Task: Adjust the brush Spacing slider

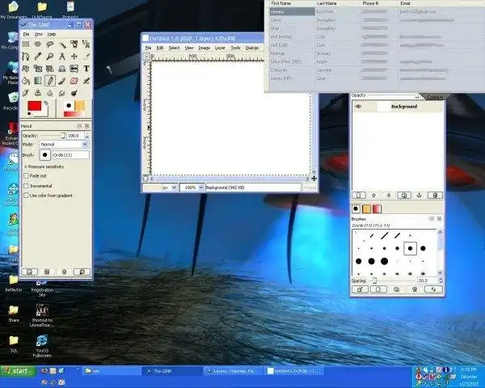Action: [391, 280]
